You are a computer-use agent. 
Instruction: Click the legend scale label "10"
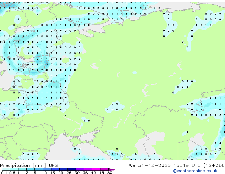point(44,173)
